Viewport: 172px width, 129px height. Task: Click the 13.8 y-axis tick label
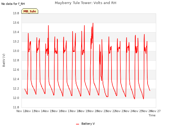pos(16,13)
